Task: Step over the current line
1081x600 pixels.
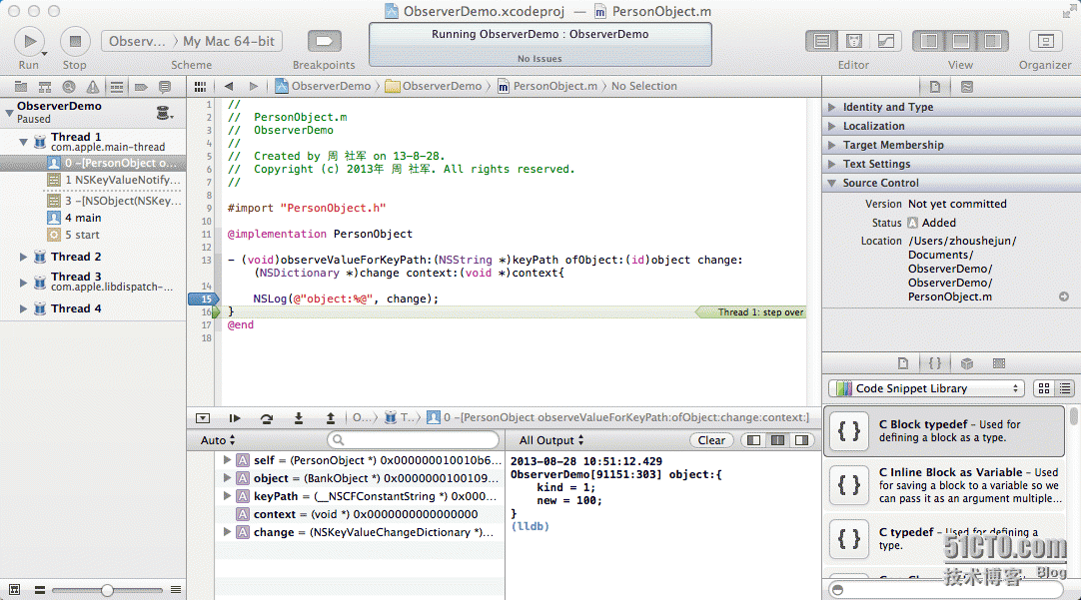Action: click(x=266, y=418)
